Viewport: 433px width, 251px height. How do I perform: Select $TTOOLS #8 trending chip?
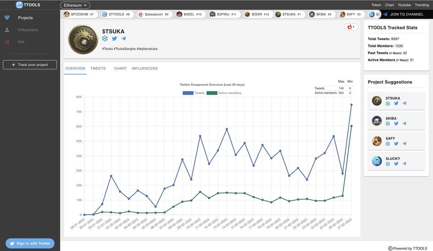click(x=117, y=14)
